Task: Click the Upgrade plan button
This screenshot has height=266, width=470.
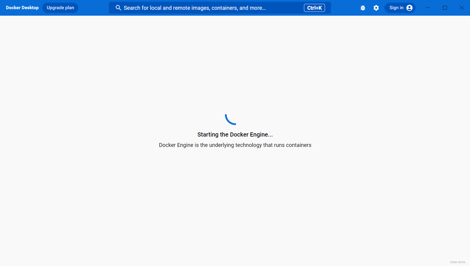Action: pyautogui.click(x=60, y=8)
